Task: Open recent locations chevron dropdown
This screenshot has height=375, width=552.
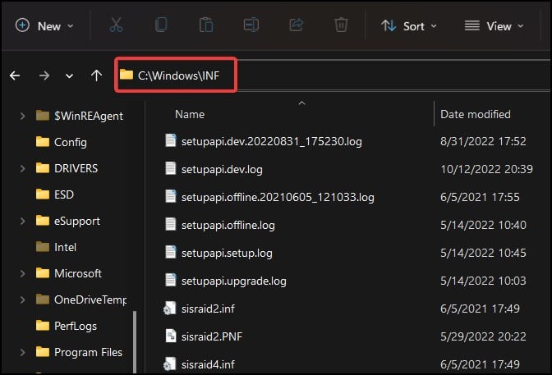Action: click(69, 76)
